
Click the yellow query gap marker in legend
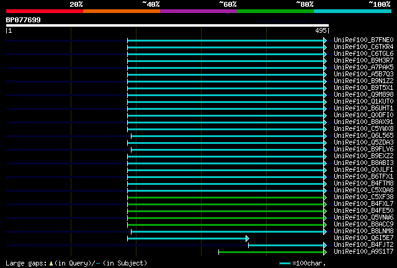(x=51, y=264)
